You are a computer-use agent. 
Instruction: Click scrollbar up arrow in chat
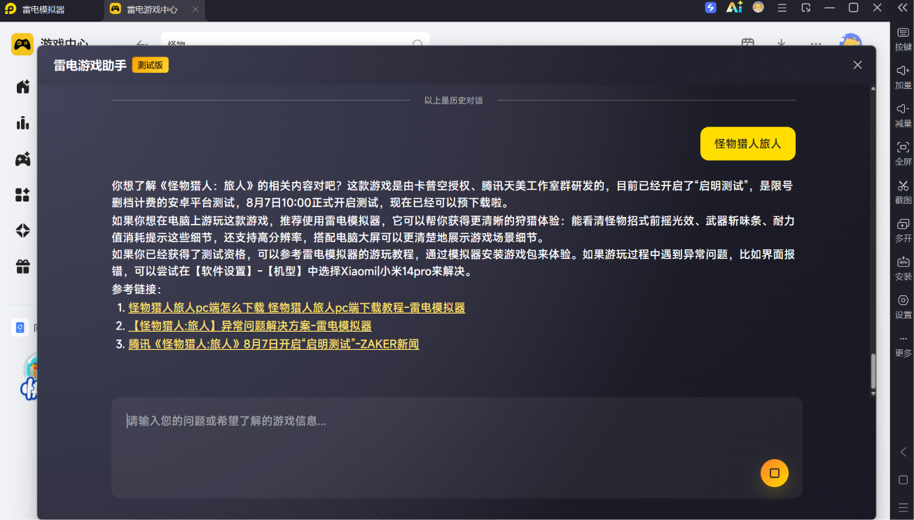pyautogui.click(x=873, y=88)
